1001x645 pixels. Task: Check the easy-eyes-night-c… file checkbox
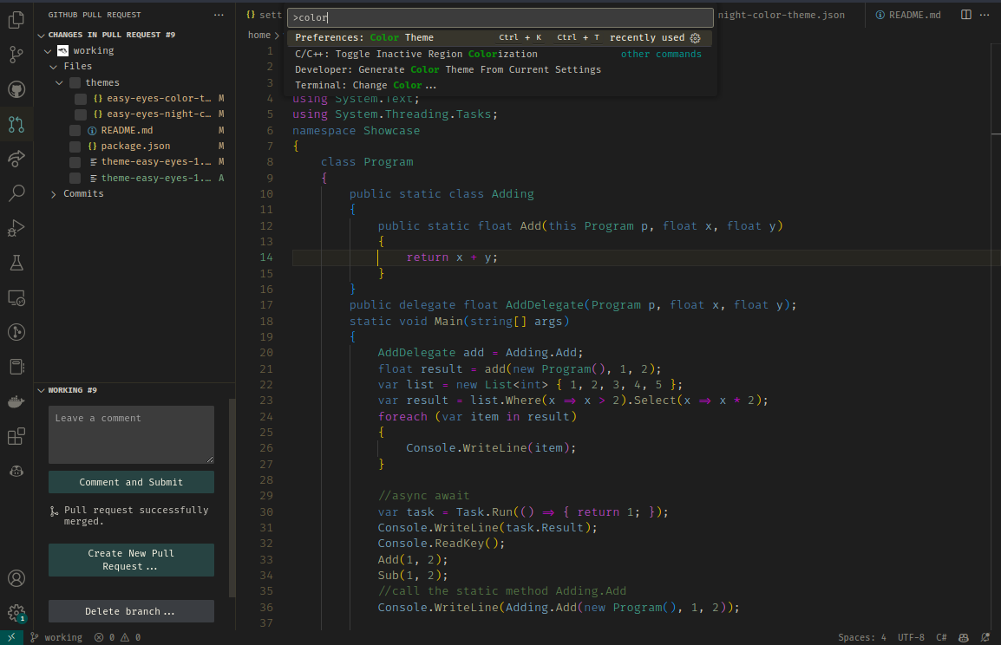[x=81, y=114]
